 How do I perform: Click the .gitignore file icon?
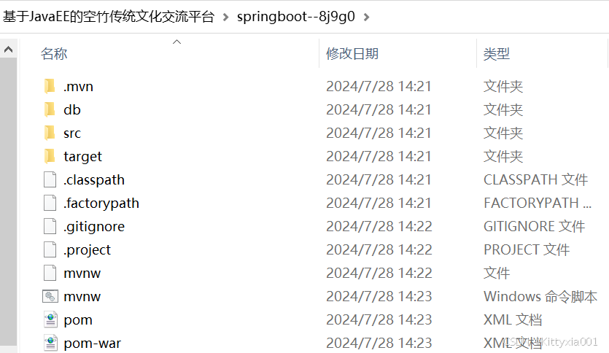point(50,226)
